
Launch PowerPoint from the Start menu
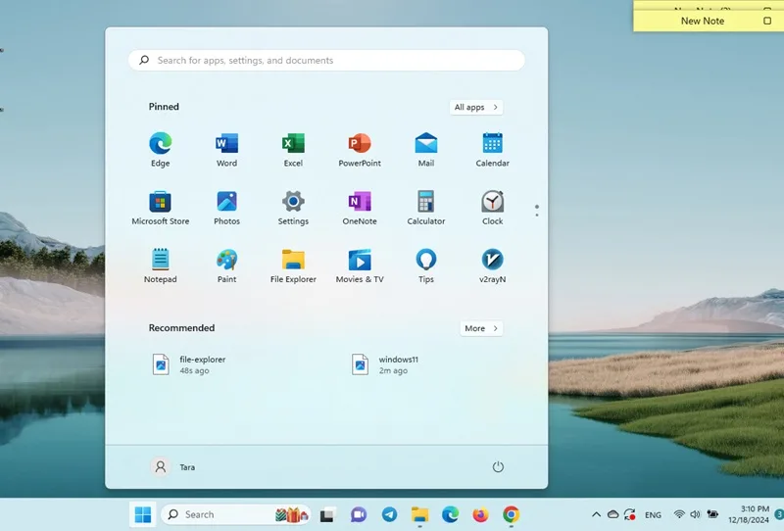tap(360, 150)
